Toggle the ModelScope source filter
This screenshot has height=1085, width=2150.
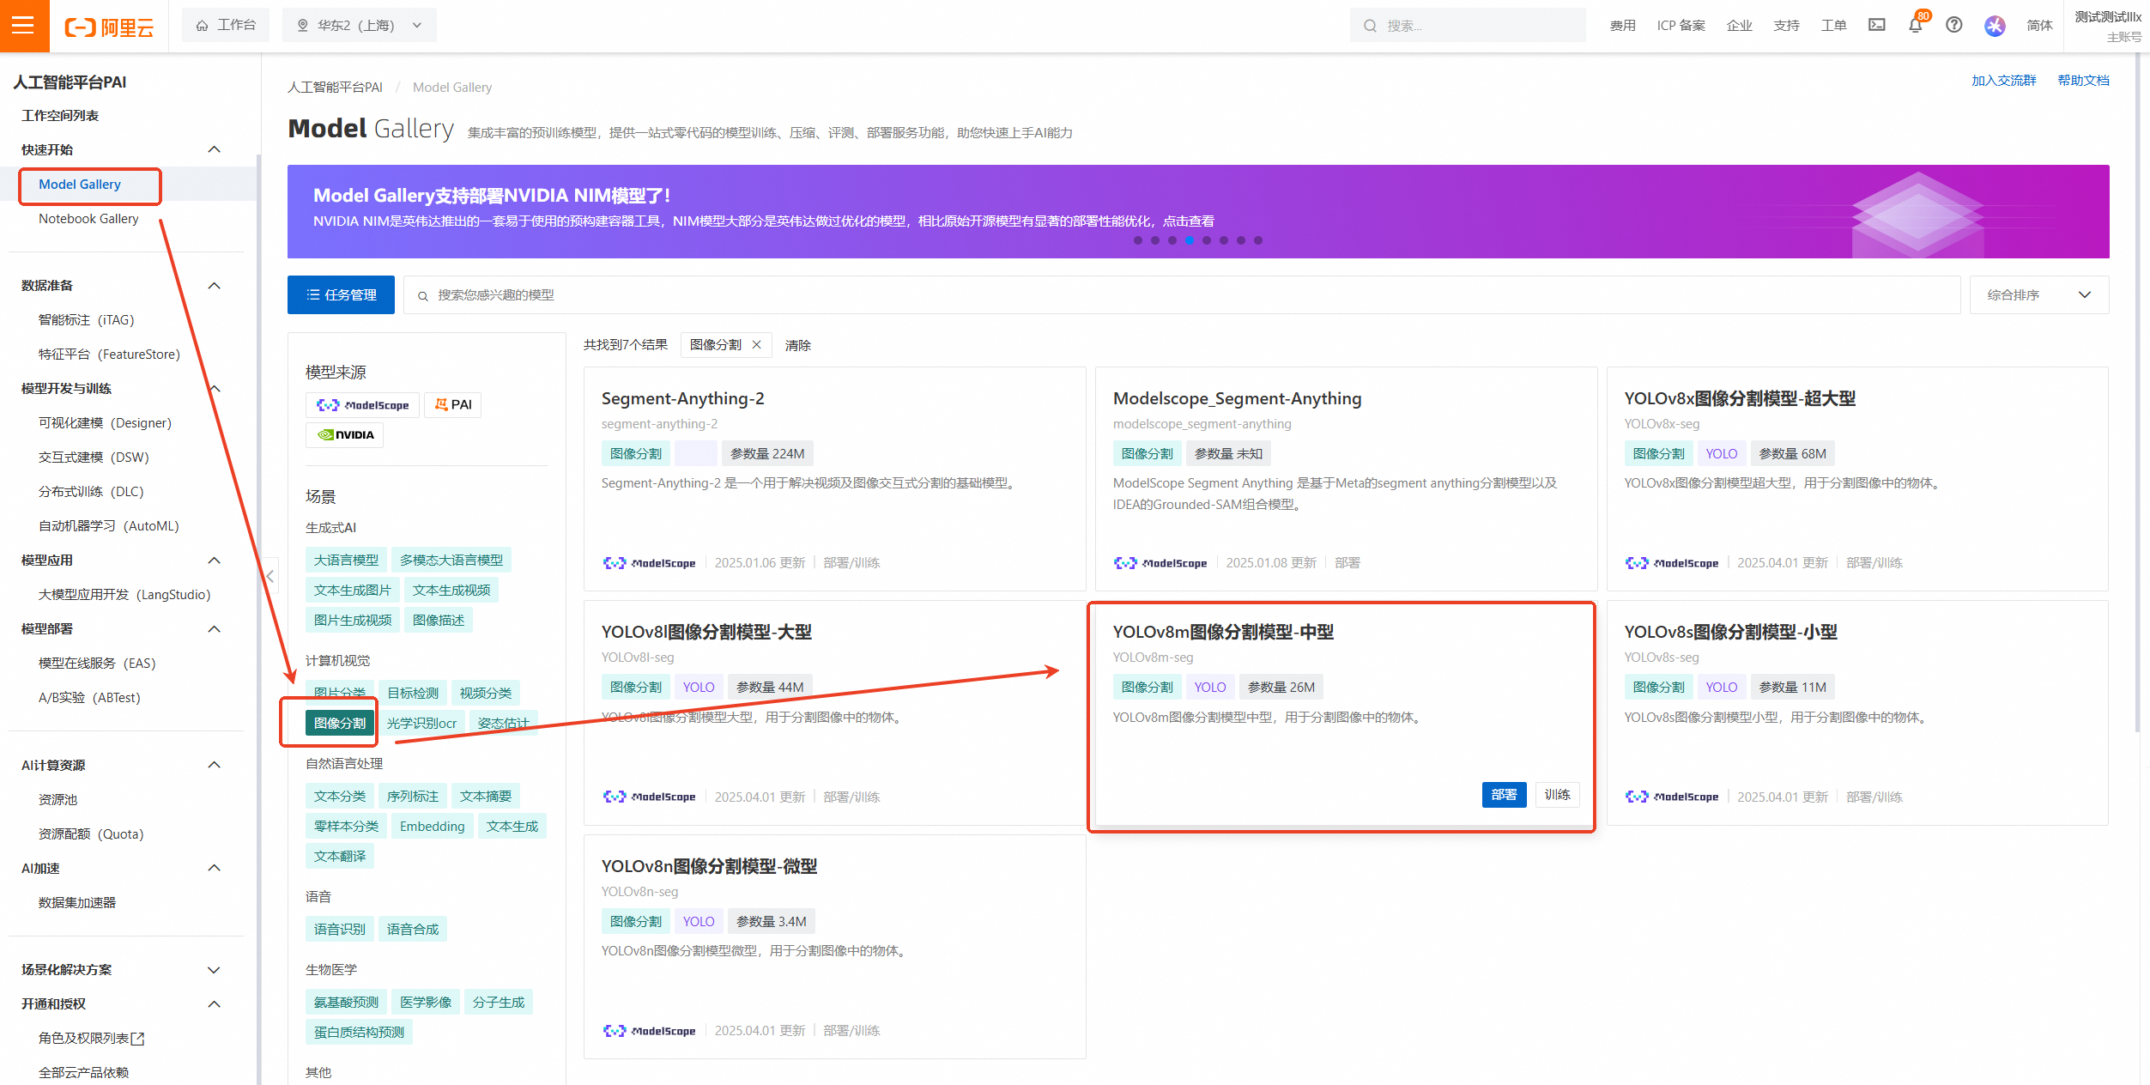coord(362,405)
